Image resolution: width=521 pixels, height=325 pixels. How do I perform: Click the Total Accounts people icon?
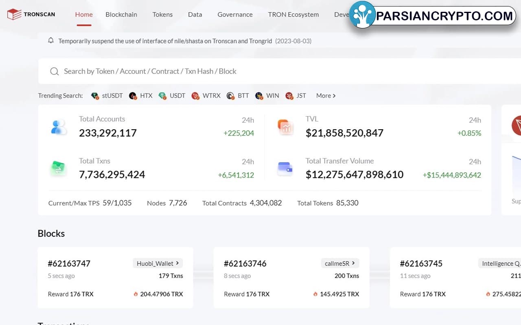coord(59,127)
